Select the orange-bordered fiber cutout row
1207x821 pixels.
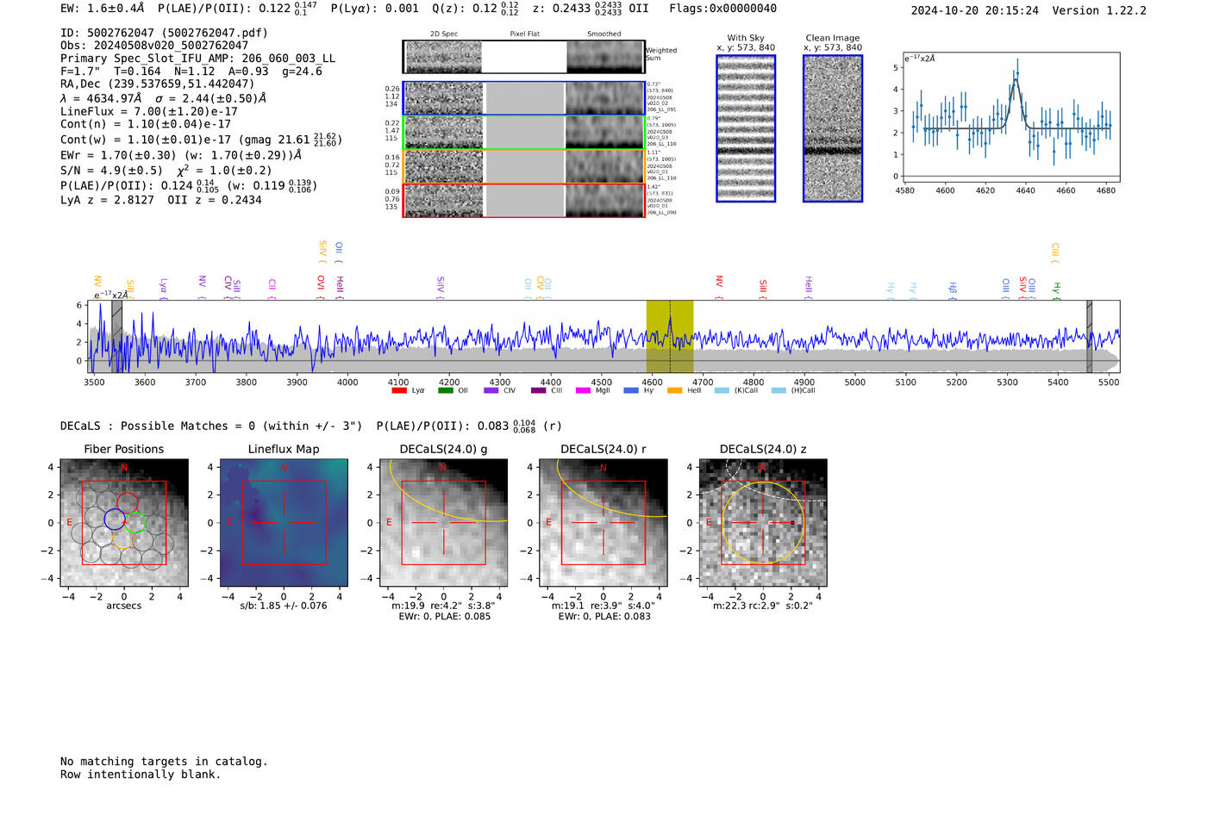(x=523, y=166)
